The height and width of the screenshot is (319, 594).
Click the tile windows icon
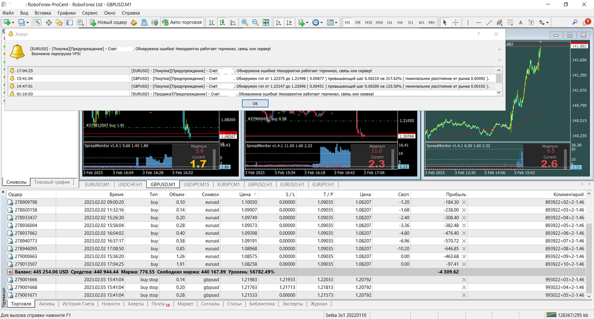pos(266,22)
